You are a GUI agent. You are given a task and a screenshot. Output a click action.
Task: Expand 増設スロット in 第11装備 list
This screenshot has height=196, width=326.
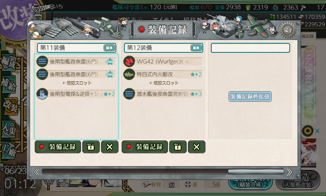77,83
